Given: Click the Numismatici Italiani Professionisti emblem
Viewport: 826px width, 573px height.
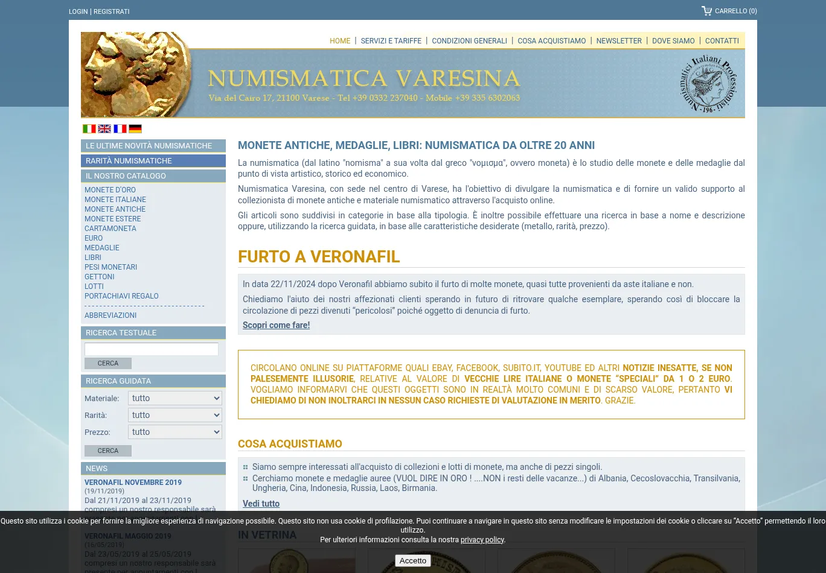Looking at the screenshot, I should point(708,83).
